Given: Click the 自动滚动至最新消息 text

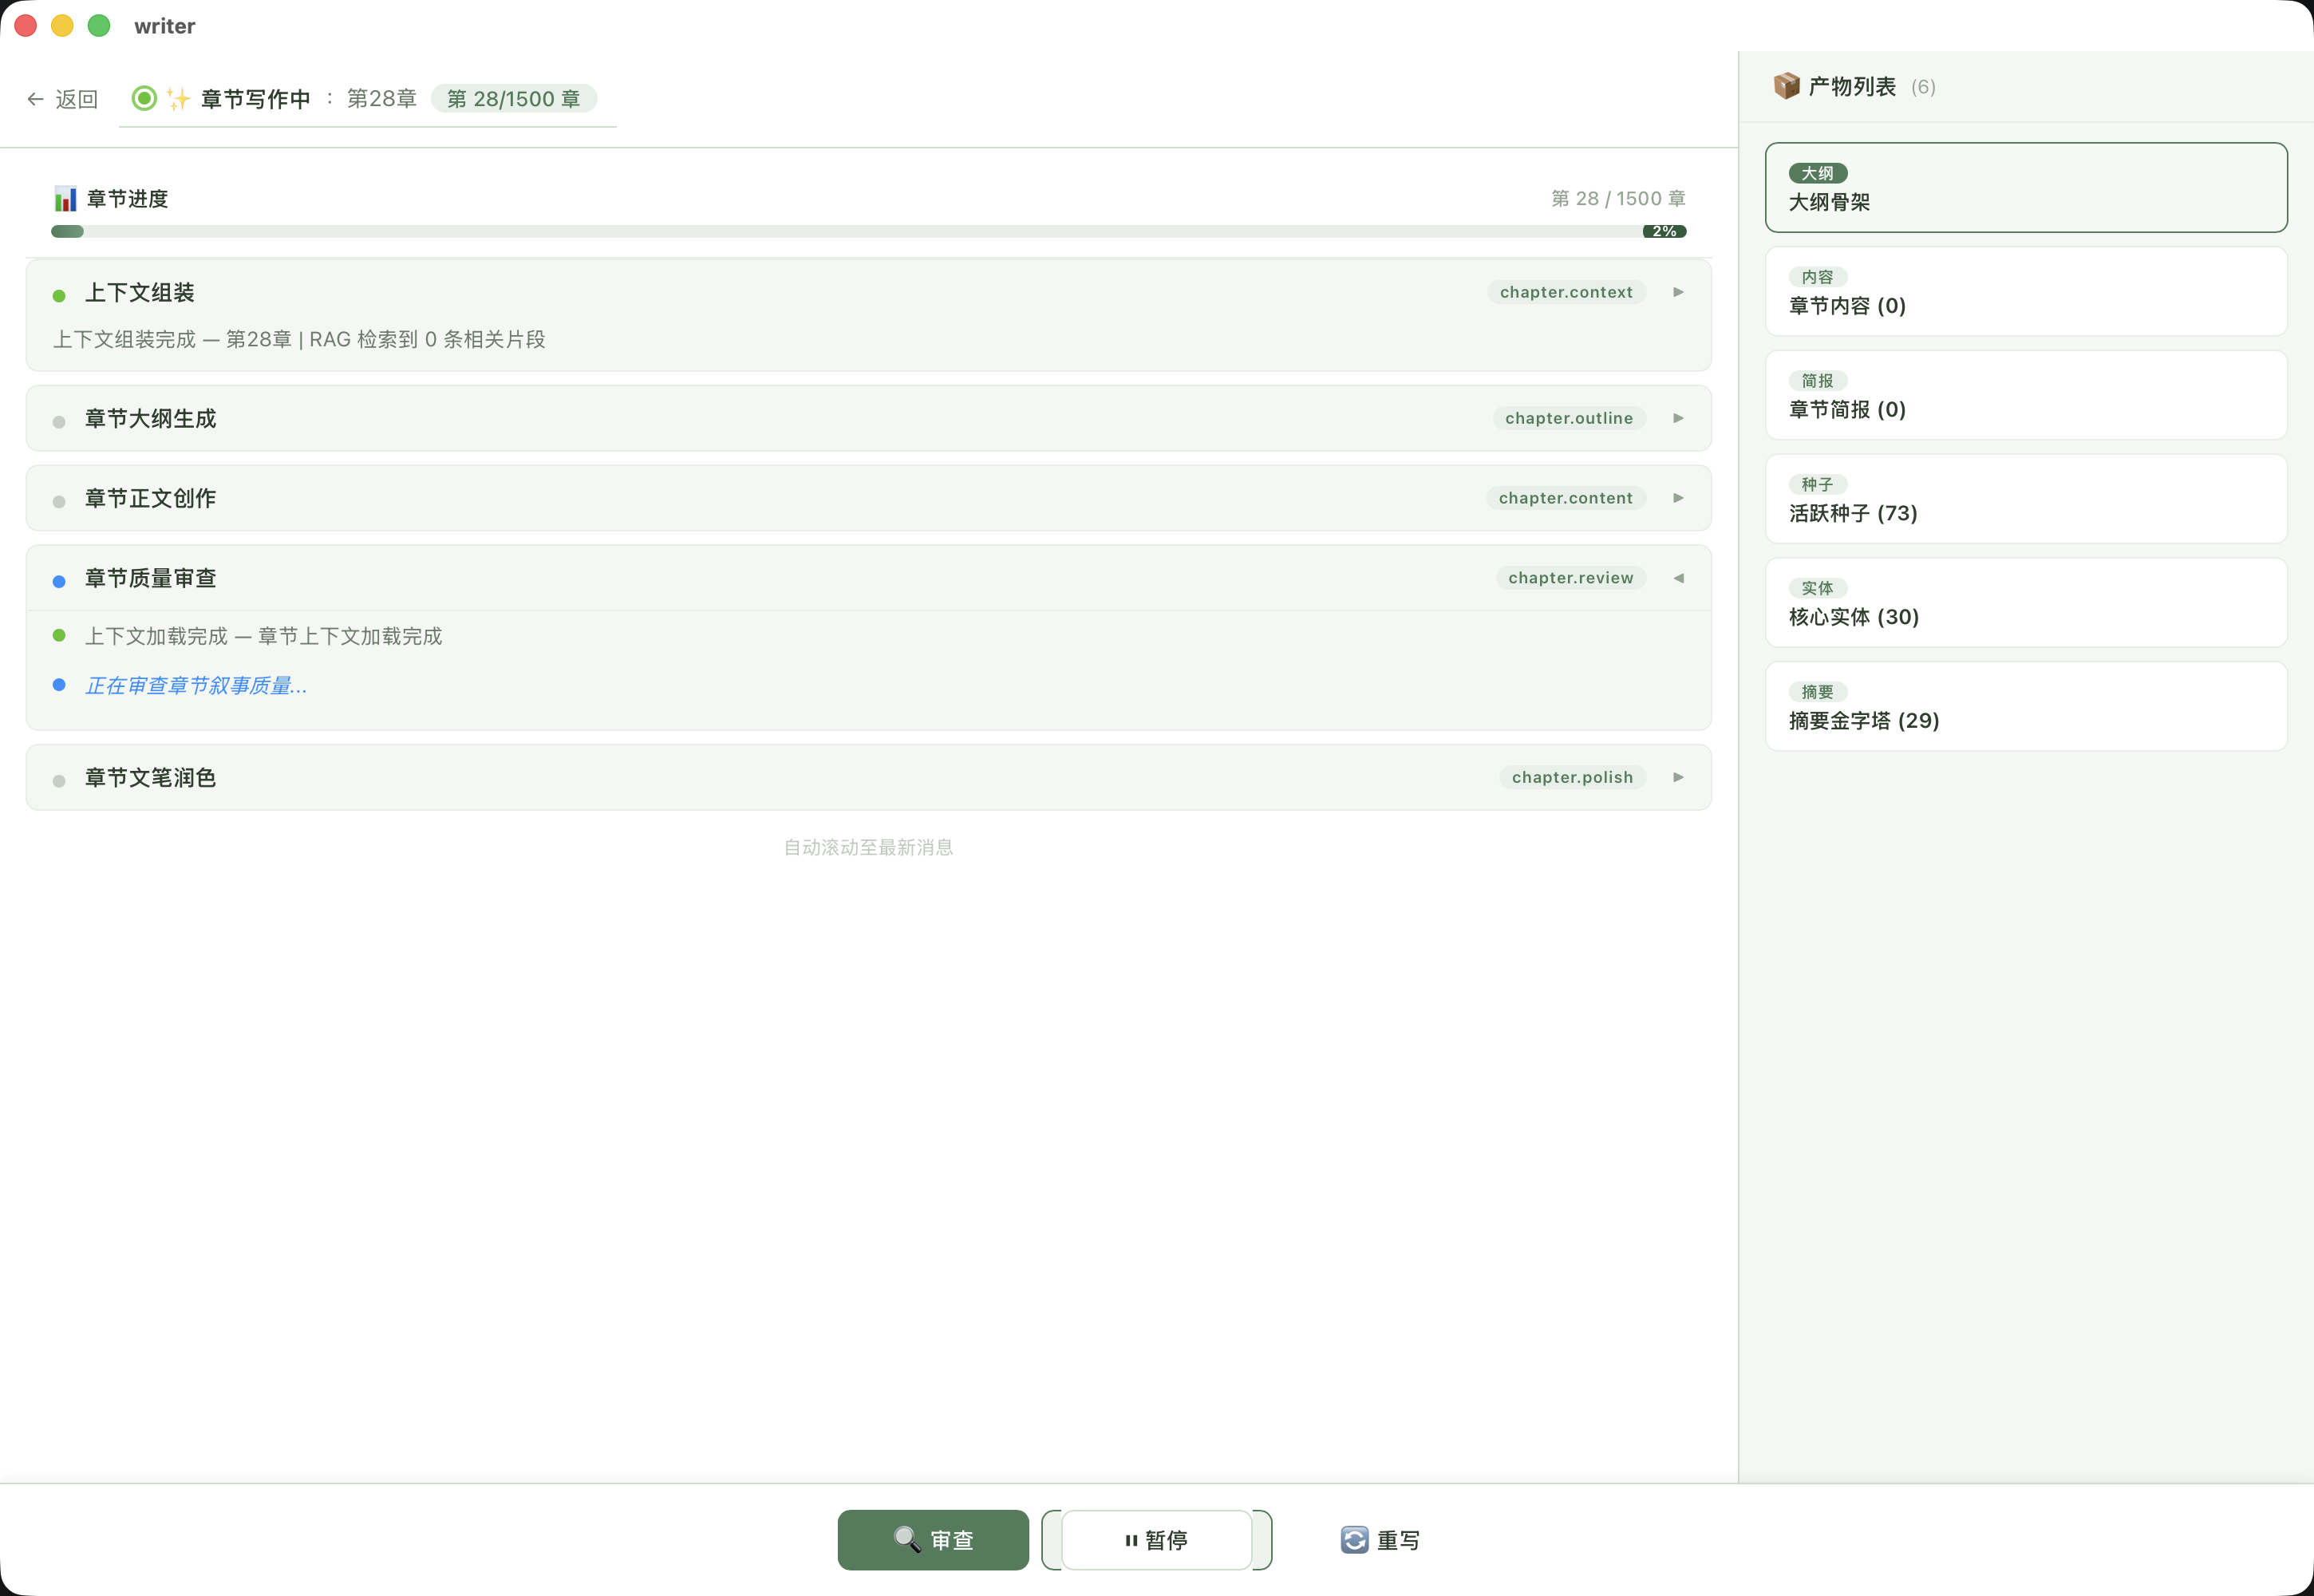Looking at the screenshot, I should [x=868, y=847].
